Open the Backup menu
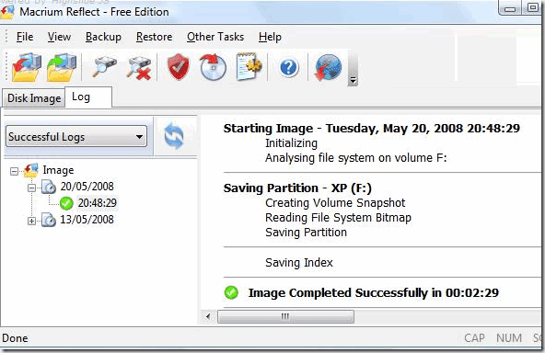The image size is (545, 353). [x=103, y=37]
